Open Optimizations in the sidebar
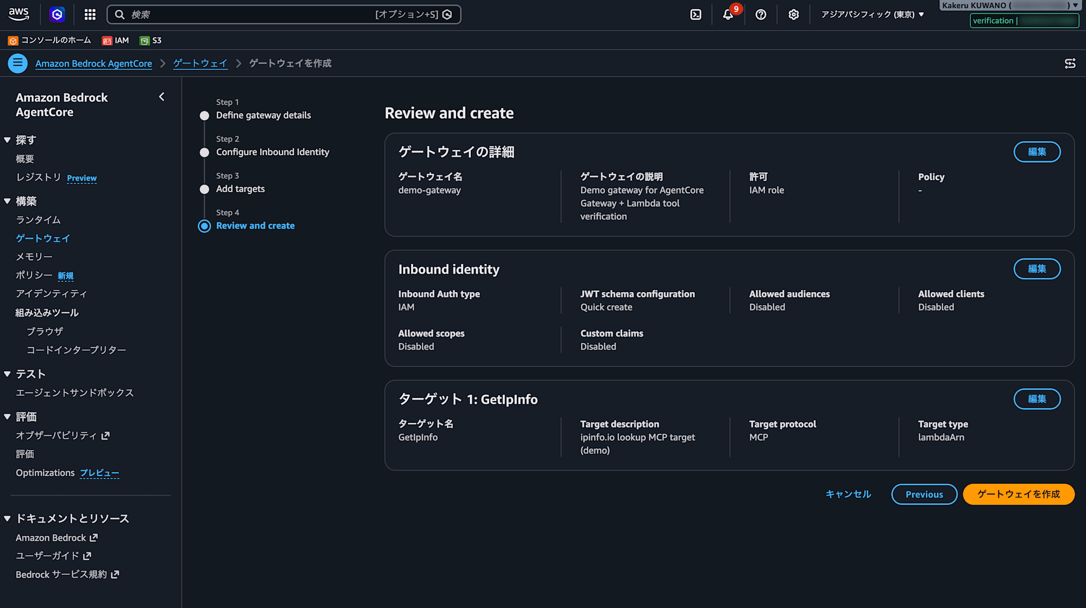This screenshot has width=1086, height=608. click(45, 473)
